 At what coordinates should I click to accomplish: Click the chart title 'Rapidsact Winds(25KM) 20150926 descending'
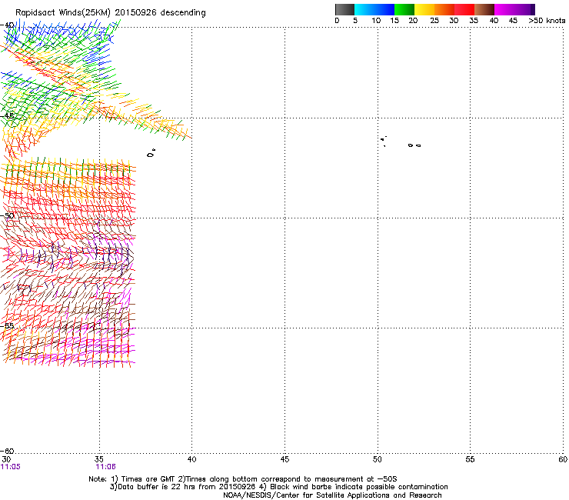point(110,13)
